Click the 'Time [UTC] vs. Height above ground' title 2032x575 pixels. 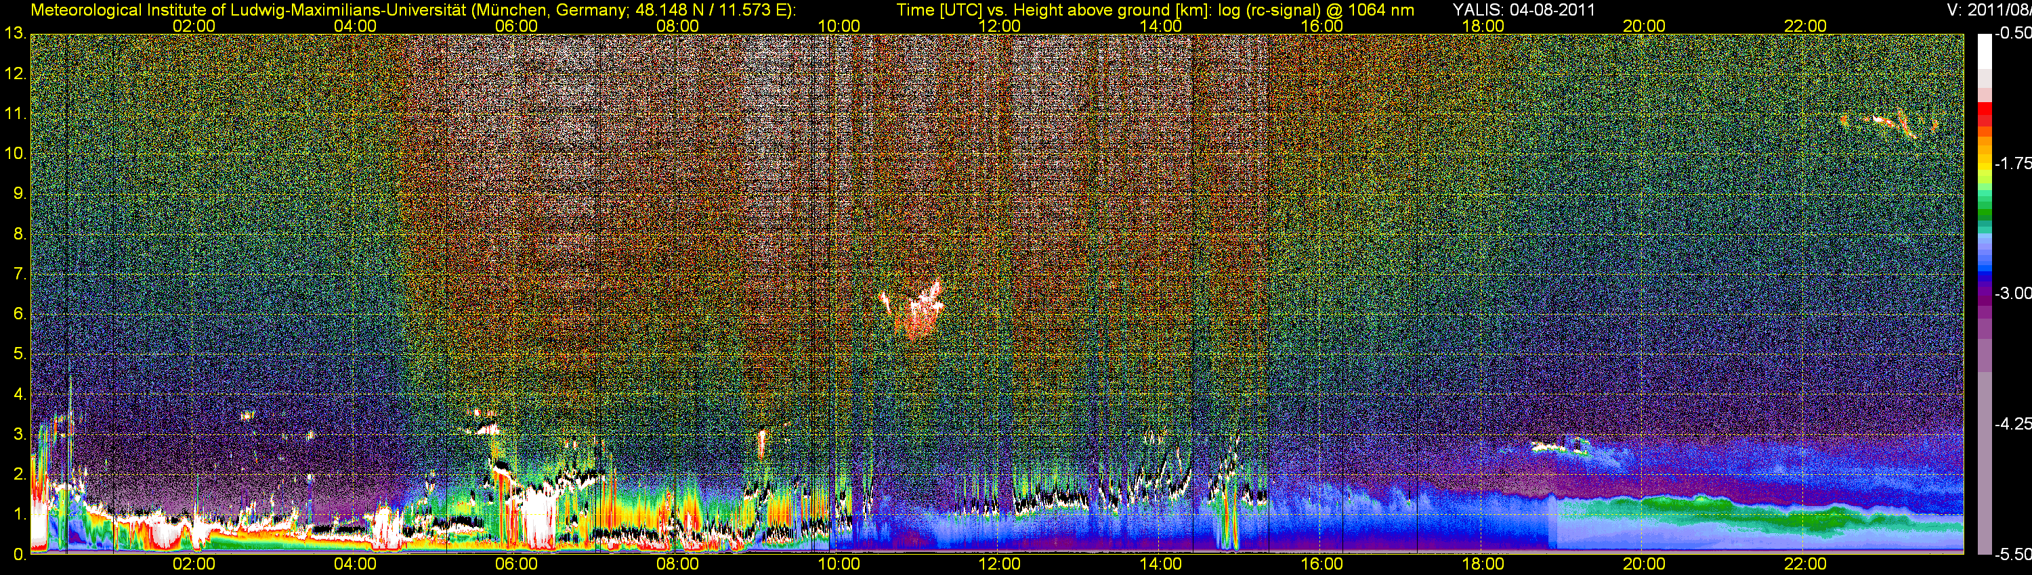[1155, 10]
